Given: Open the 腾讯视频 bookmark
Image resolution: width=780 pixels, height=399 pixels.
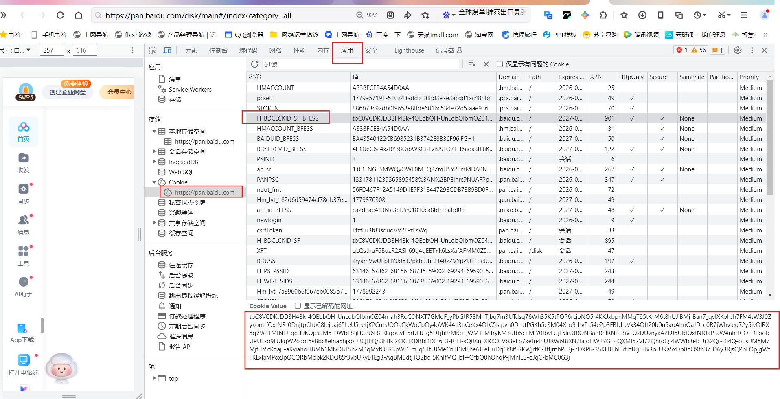Looking at the screenshot, I should tap(641, 35).
